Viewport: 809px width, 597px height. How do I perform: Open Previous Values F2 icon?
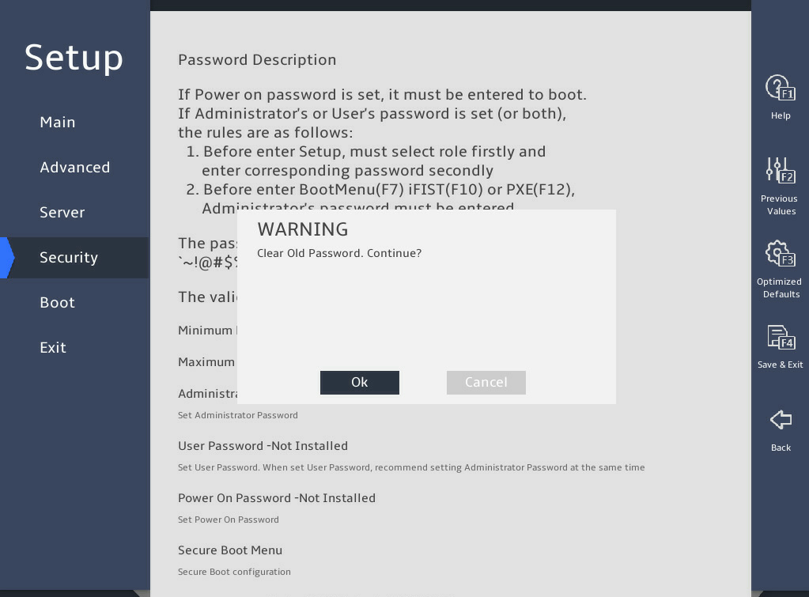pyautogui.click(x=780, y=171)
